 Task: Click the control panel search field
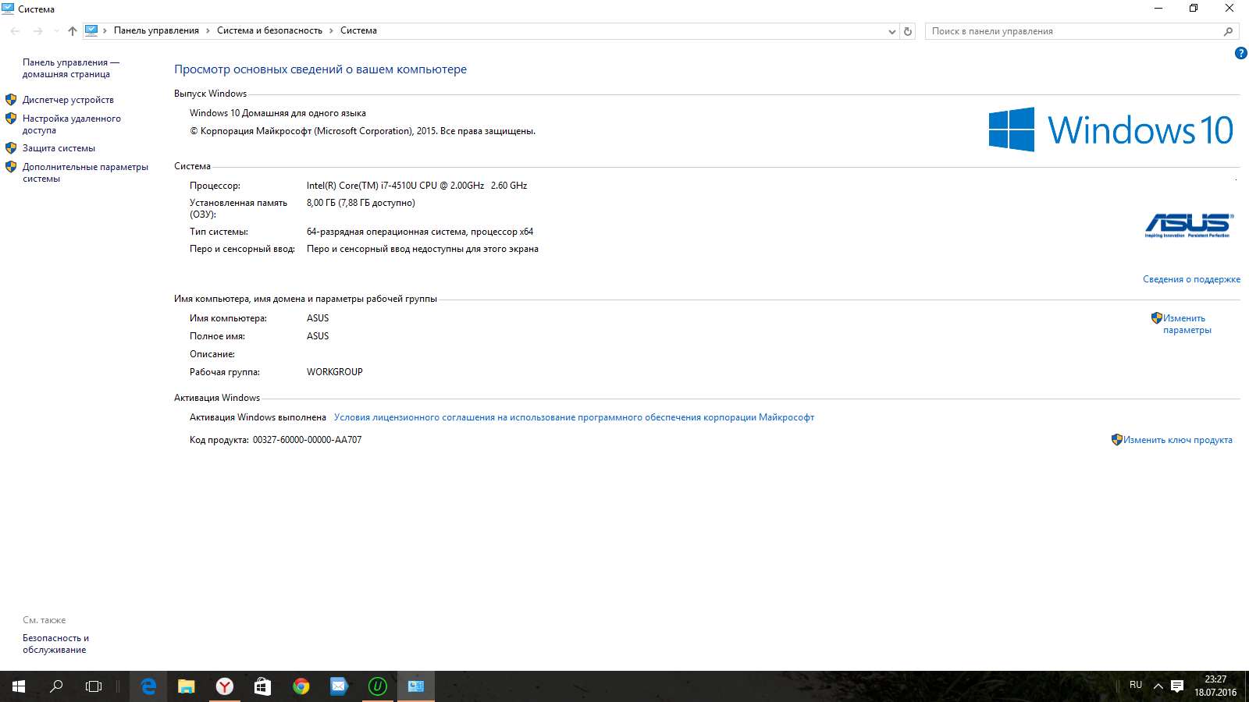pyautogui.click(x=1073, y=31)
